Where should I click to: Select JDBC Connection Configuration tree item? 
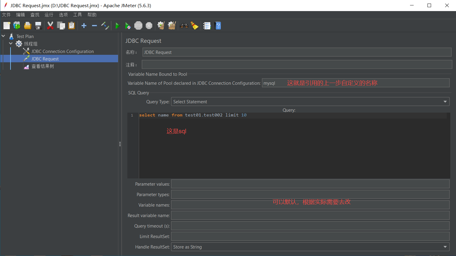pyautogui.click(x=62, y=51)
